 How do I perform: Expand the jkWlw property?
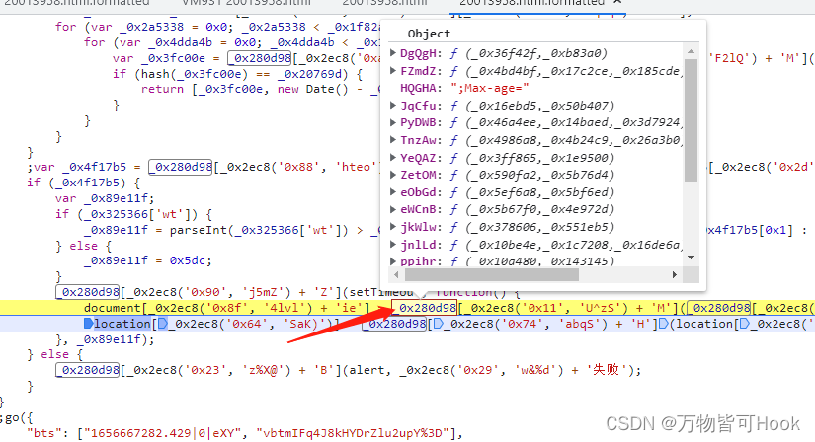click(393, 227)
